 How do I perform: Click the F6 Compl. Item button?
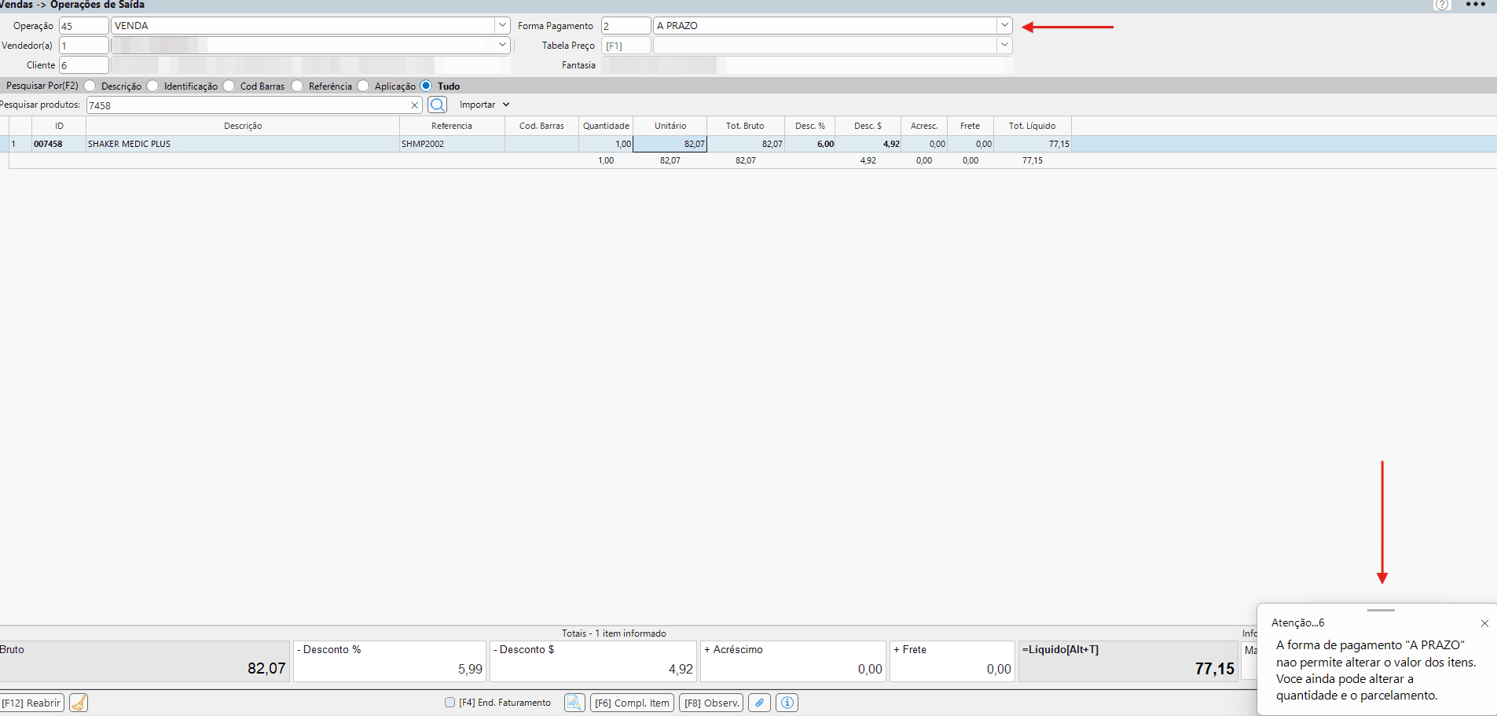(632, 703)
